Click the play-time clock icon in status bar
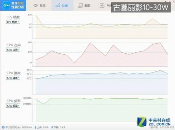The height and width of the screenshot is (130, 175). tap(3, 127)
